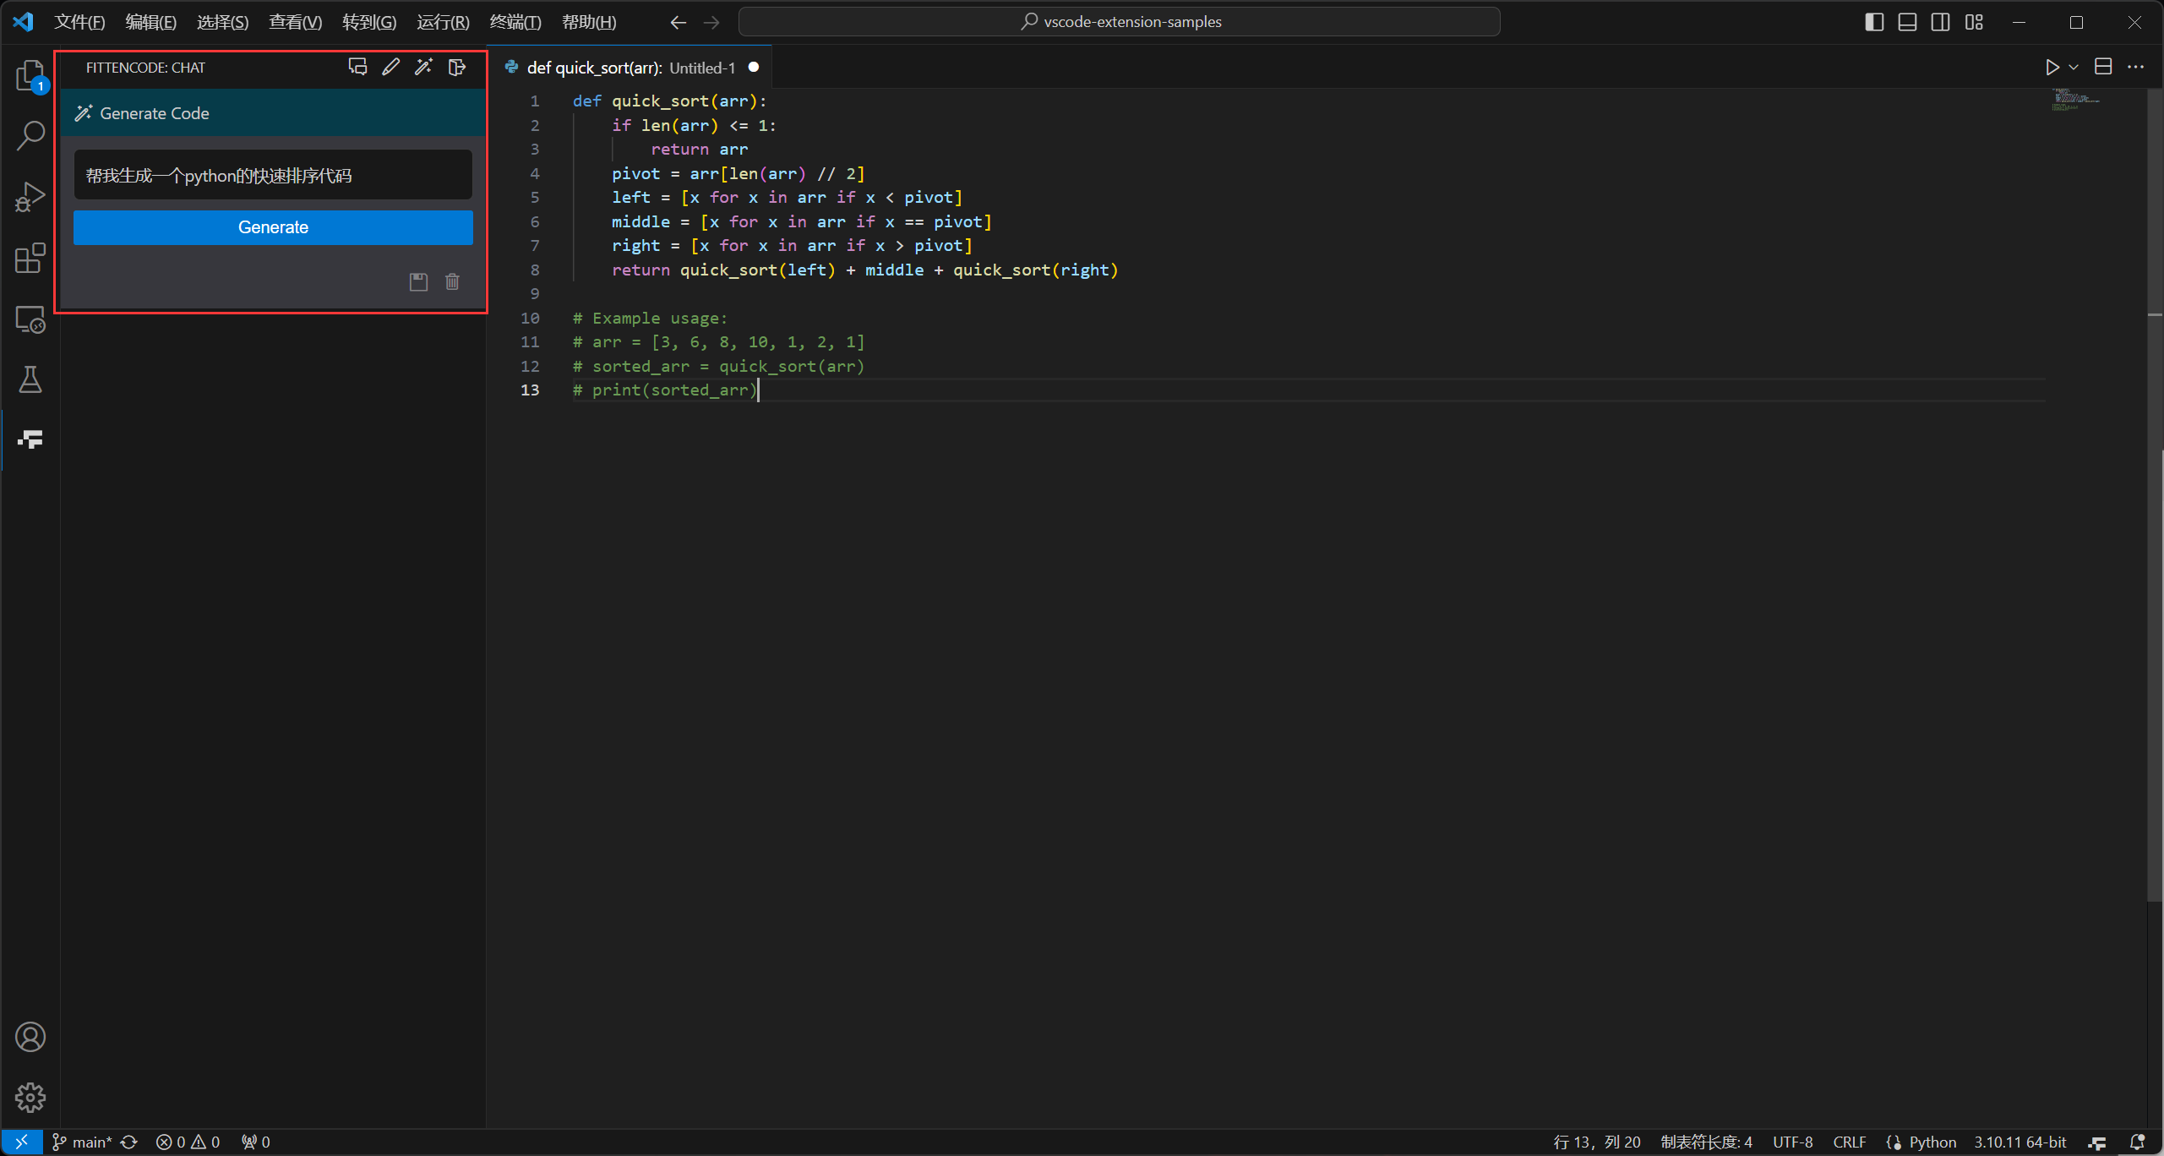Click the vscode-extension-samples command center search
This screenshot has width=2164, height=1156.
point(1120,22)
